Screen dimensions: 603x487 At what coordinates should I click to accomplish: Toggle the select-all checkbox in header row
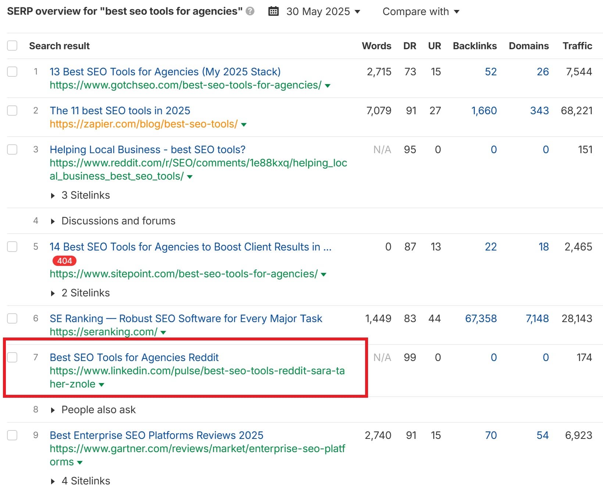pos(12,46)
